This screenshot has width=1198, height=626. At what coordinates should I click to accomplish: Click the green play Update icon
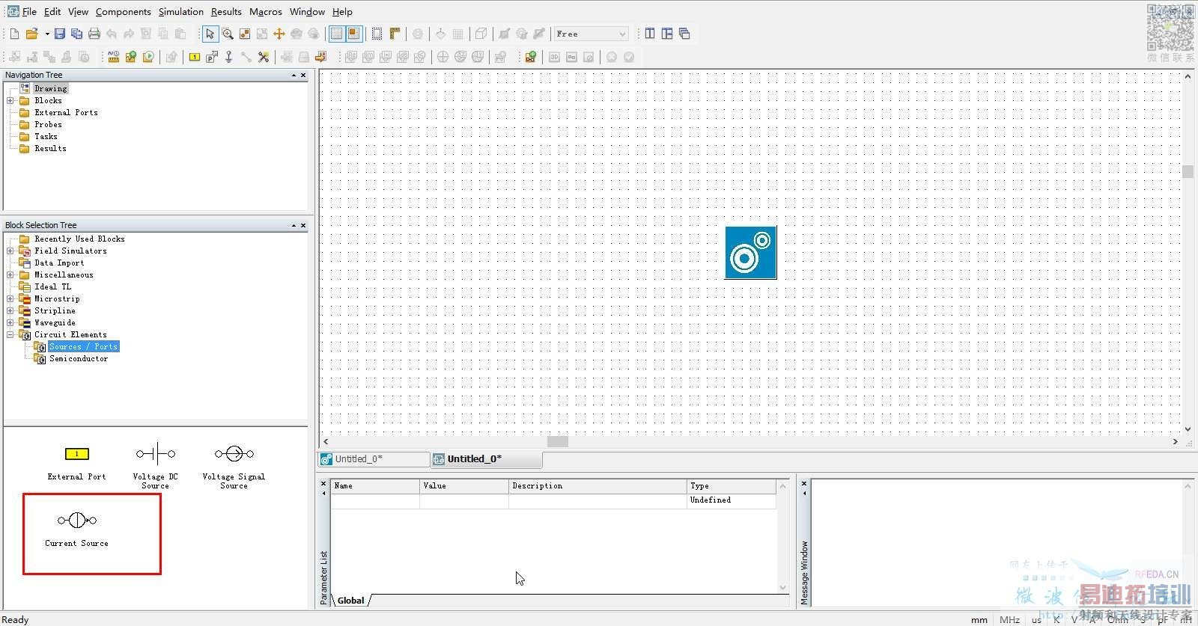coord(148,57)
